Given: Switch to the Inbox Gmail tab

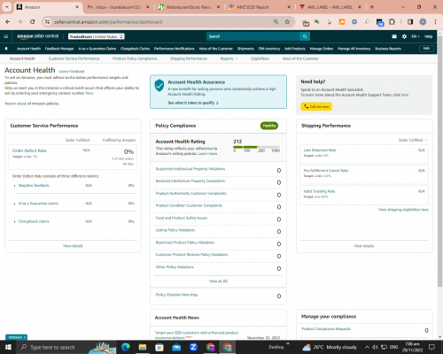Looking at the screenshot, I should point(117,7).
